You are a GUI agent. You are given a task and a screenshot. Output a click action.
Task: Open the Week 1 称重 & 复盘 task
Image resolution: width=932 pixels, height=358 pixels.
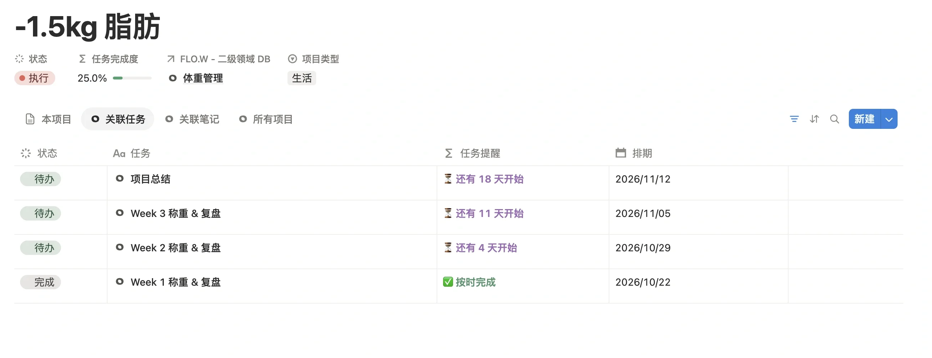pyautogui.click(x=176, y=282)
